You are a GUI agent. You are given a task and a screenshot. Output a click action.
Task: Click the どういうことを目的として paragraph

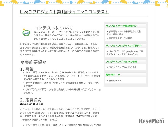point(60,114)
